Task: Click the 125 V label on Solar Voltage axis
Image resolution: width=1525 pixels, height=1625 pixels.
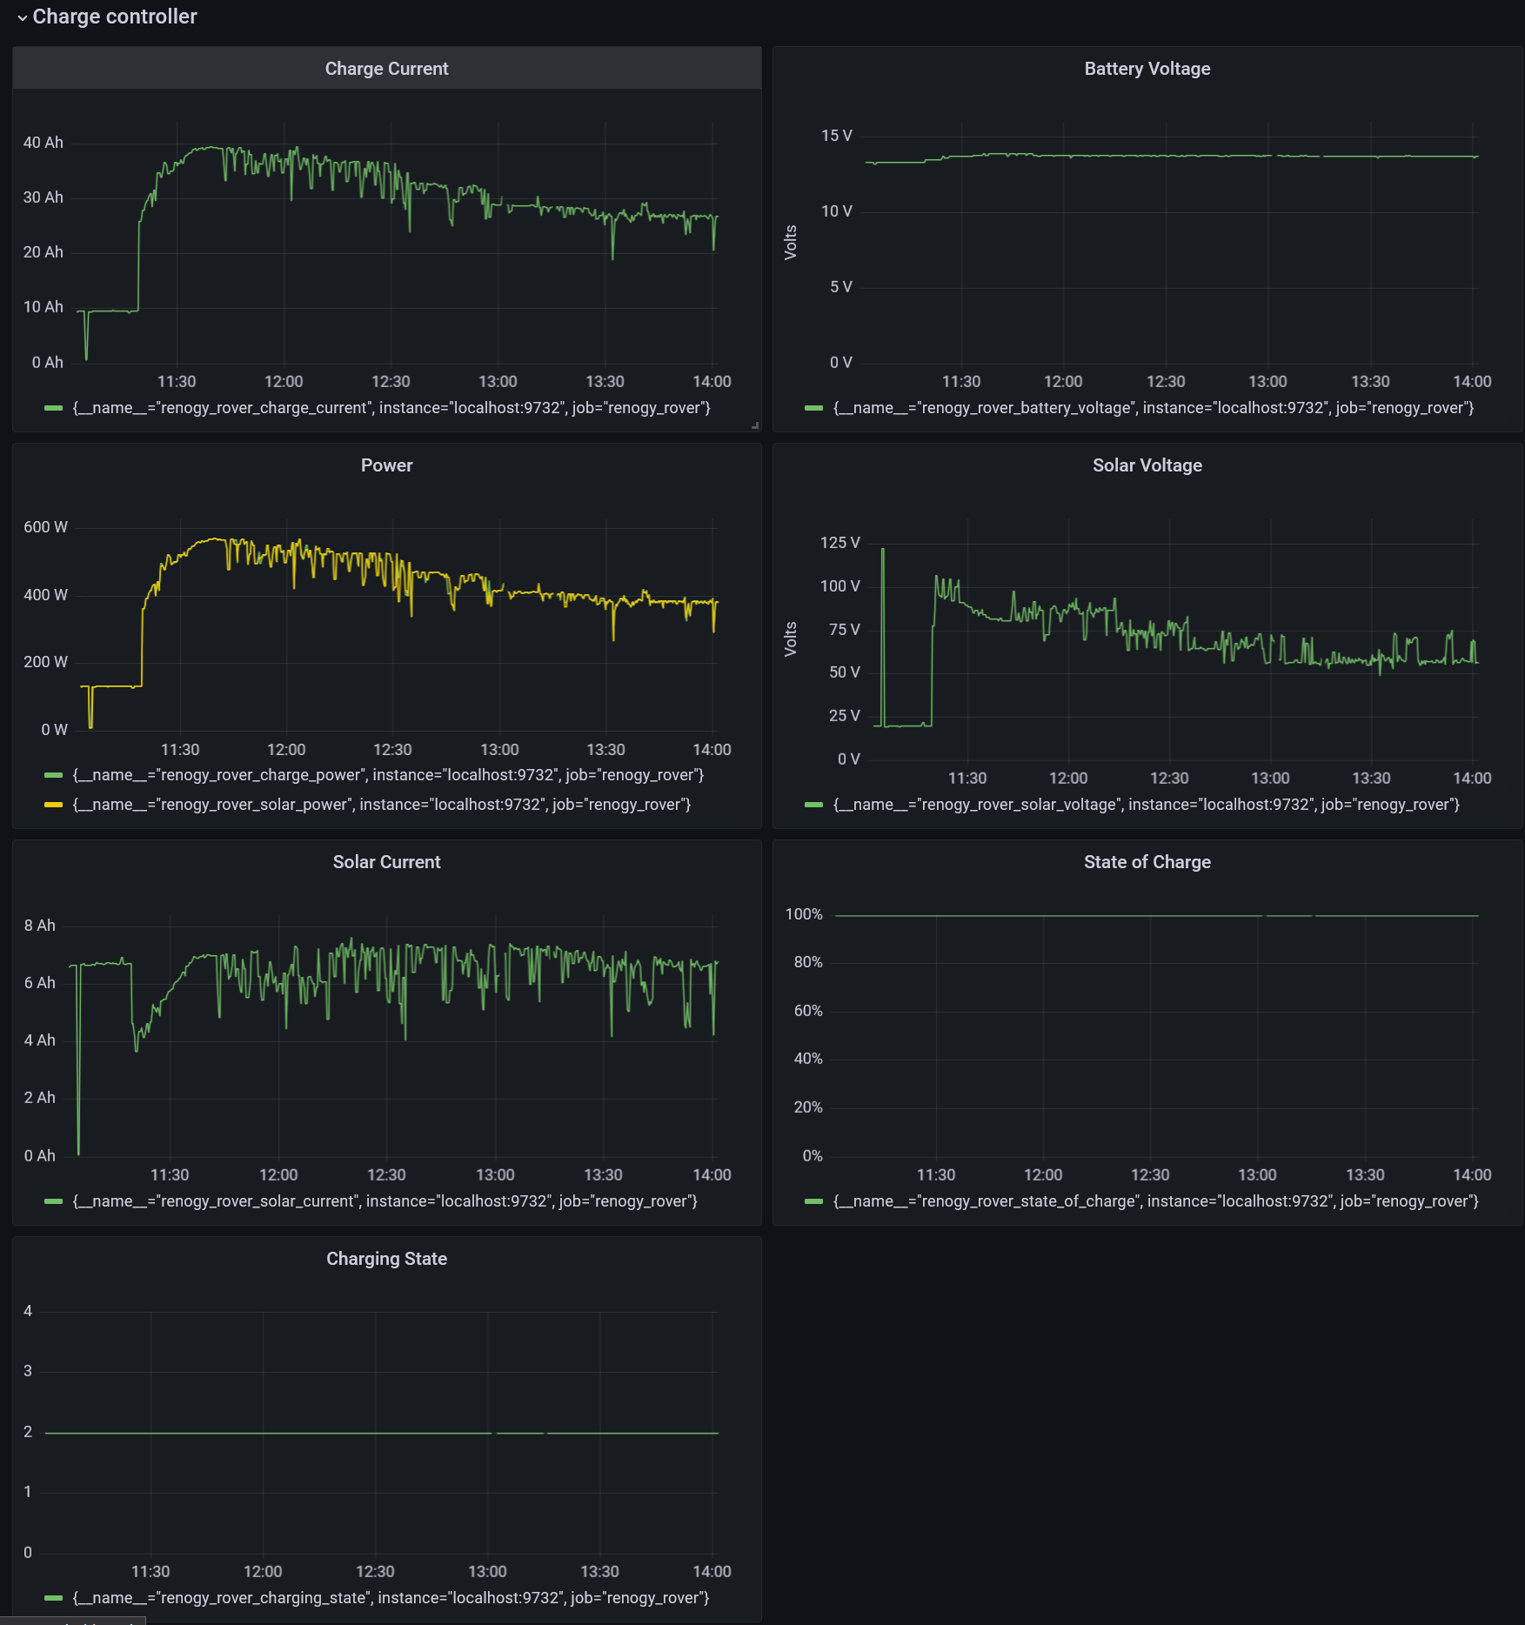Action: tap(839, 543)
